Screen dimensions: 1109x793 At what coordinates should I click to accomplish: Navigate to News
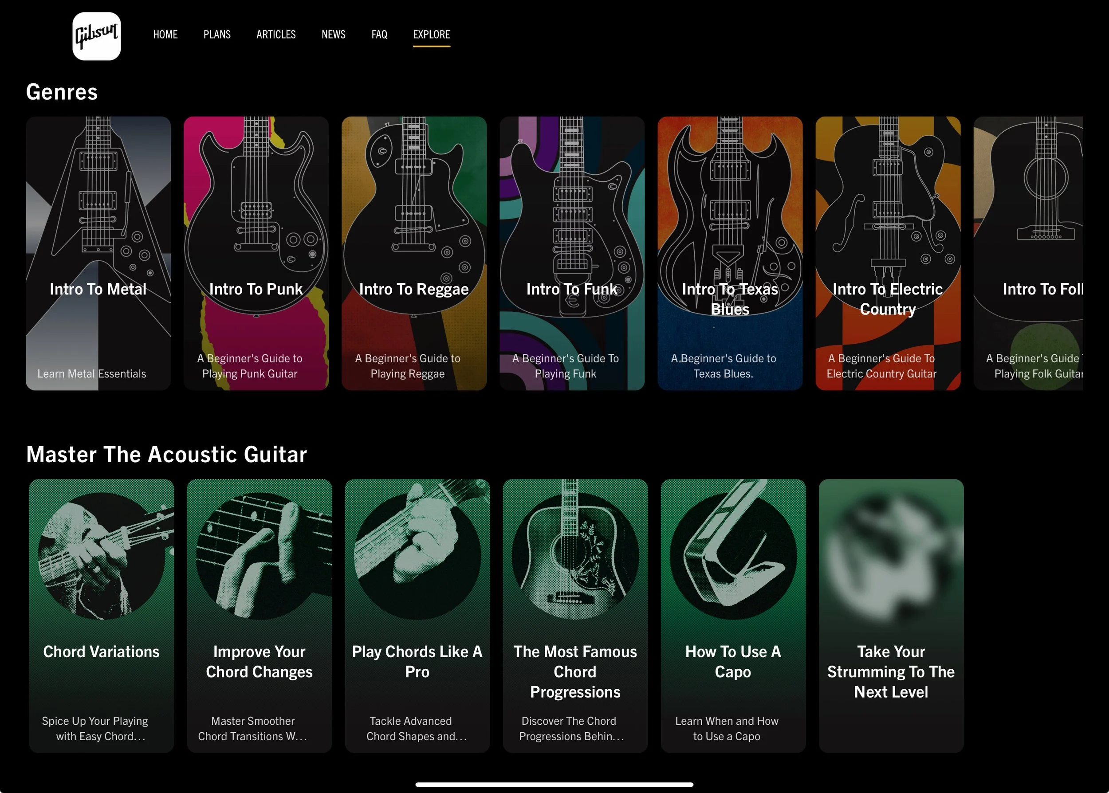click(333, 35)
